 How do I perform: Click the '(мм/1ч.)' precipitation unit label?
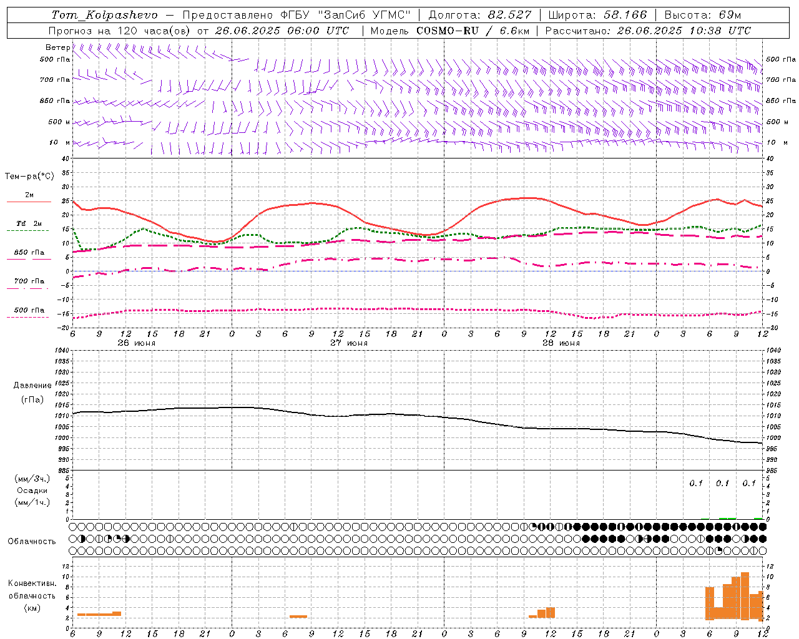pos(32,502)
